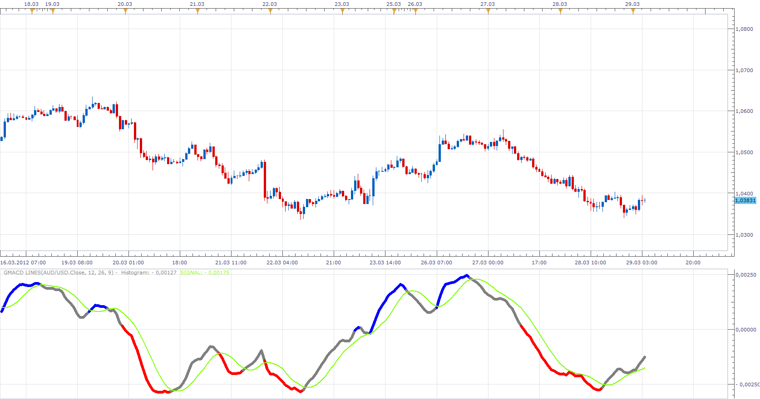The height and width of the screenshot is (399, 760).
Task: Click the 16.03.2012 07:00 time label
Action: pyautogui.click(x=23, y=263)
